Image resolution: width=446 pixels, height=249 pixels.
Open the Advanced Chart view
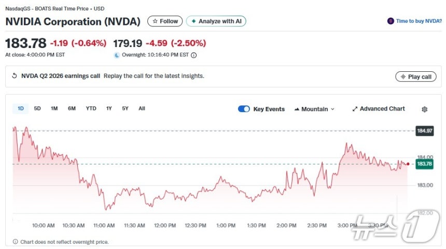(x=379, y=109)
